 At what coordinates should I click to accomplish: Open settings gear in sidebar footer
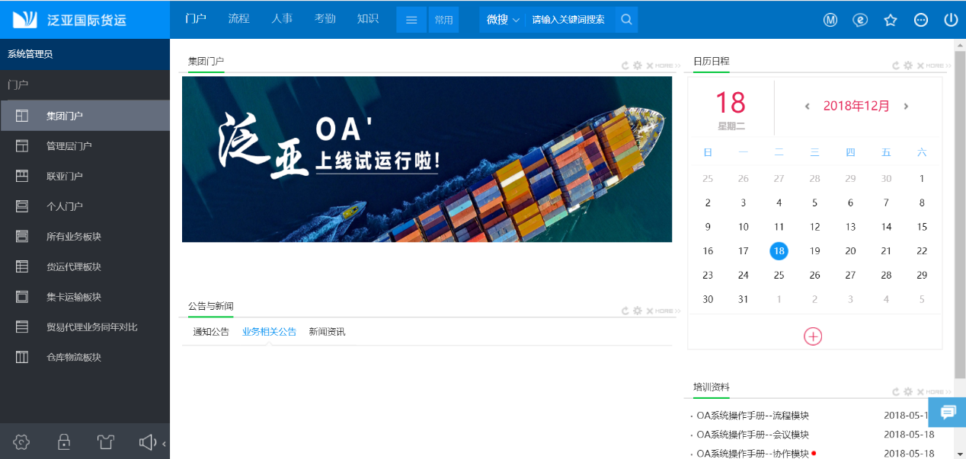pos(21,441)
